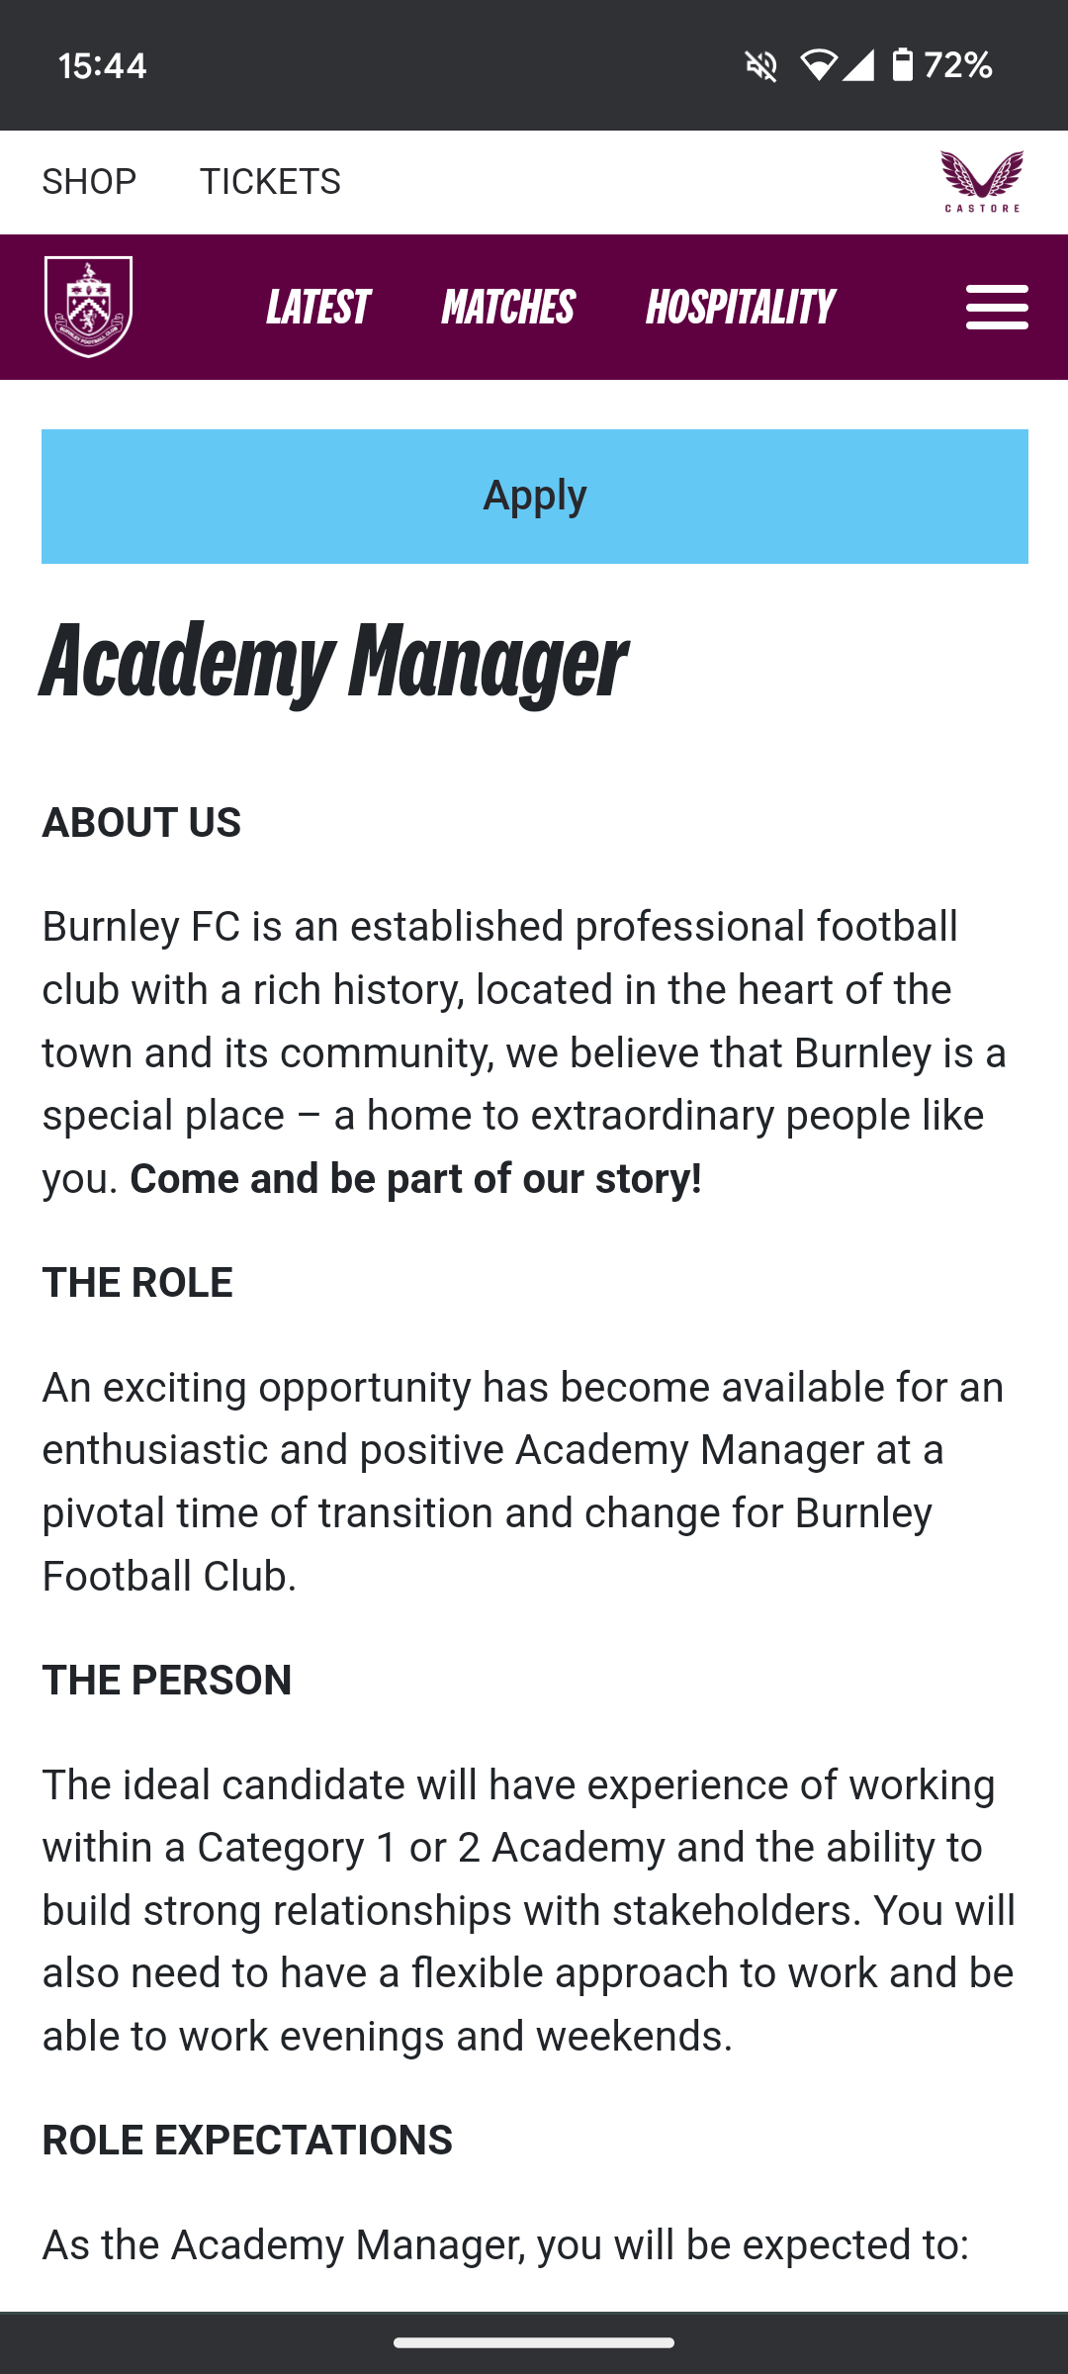The width and height of the screenshot is (1068, 2374).
Task: Select MATCHES in the navigation bar
Action: (x=508, y=308)
